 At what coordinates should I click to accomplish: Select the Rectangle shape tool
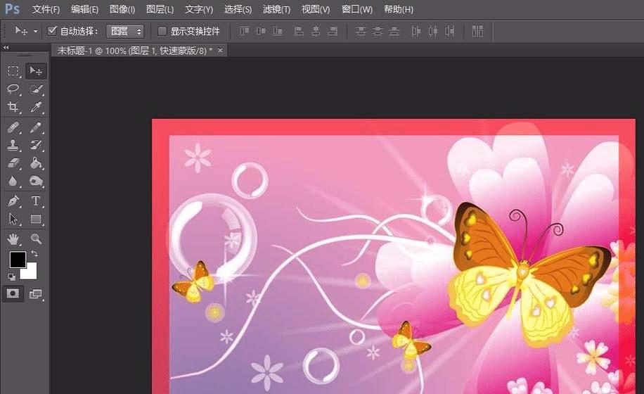(36, 219)
